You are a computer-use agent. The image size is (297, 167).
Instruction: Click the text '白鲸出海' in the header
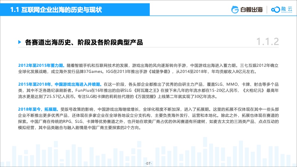click(251, 10)
